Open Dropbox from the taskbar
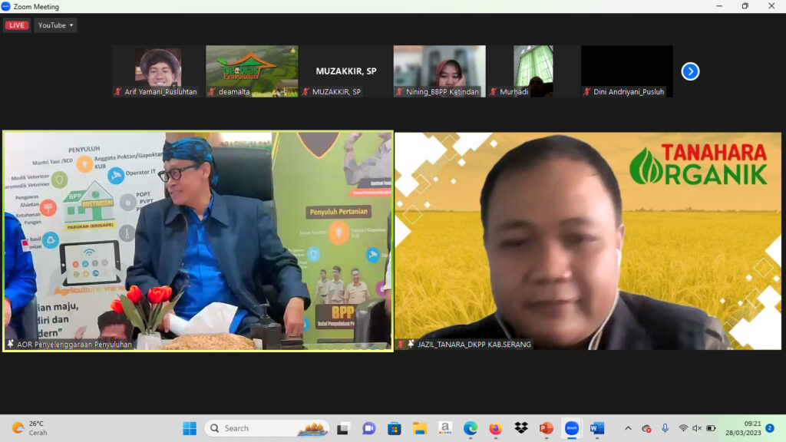The width and height of the screenshot is (786, 442). pyautogui.click(x=521, y=428)
